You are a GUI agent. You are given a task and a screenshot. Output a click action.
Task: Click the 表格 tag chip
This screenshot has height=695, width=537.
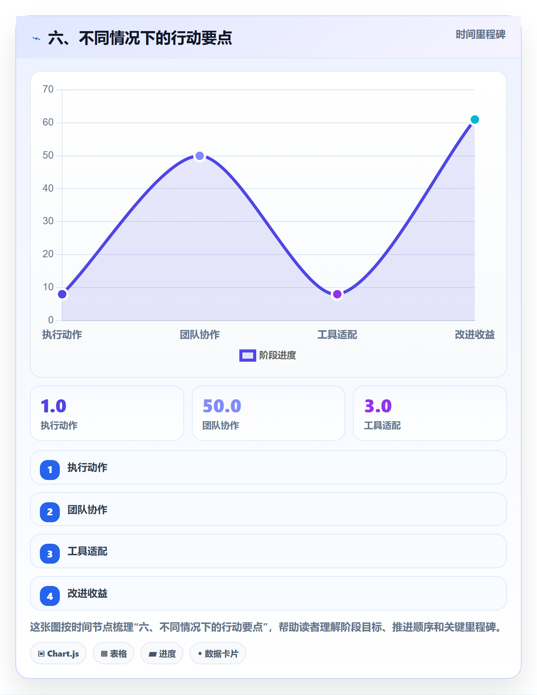tap(114, 653)
